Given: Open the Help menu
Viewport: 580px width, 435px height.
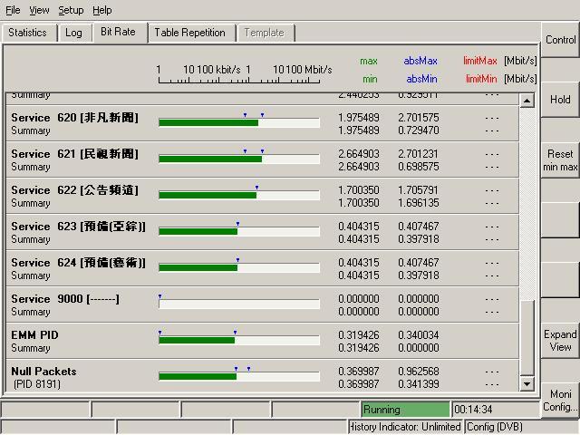Looking at the screenshot, I should click(x=102, y=10).
